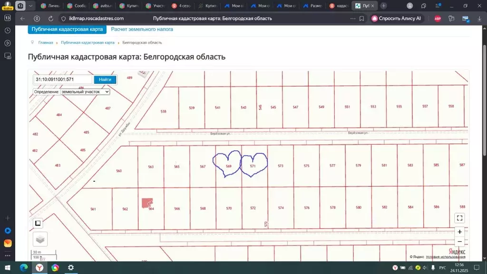Zoom in with the plus control
The image size is (487, 274).
coord(459,232)
